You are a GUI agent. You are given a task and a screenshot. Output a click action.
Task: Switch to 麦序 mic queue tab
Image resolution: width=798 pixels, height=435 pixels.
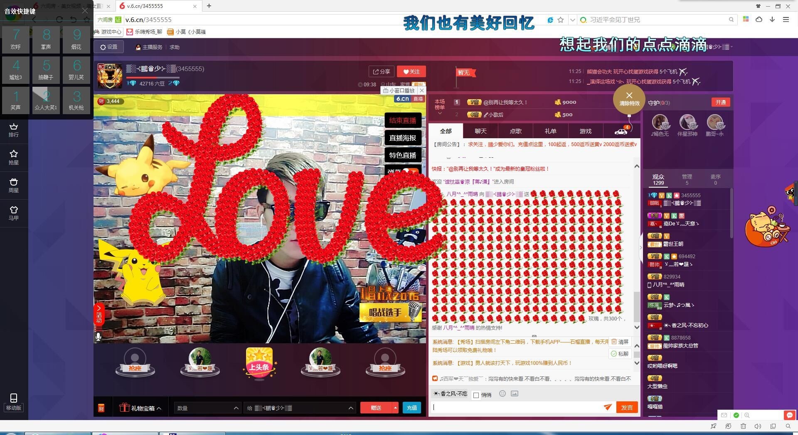pos(716,179)
